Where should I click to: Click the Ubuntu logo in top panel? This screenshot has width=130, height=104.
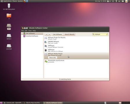click(x=2, y=1)
